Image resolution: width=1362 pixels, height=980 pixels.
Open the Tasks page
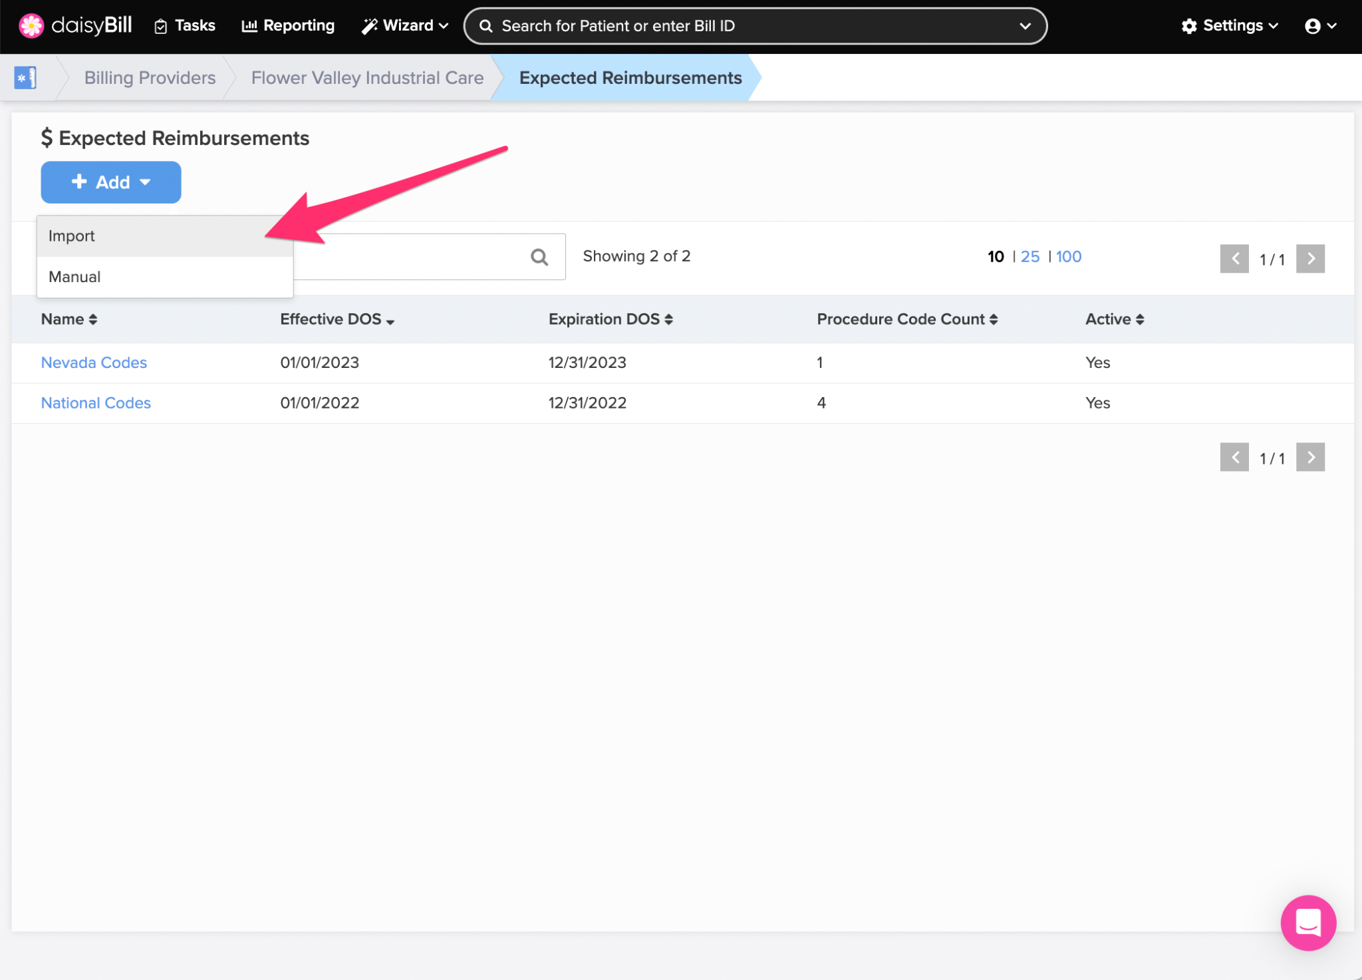click(x=185, y=25)
